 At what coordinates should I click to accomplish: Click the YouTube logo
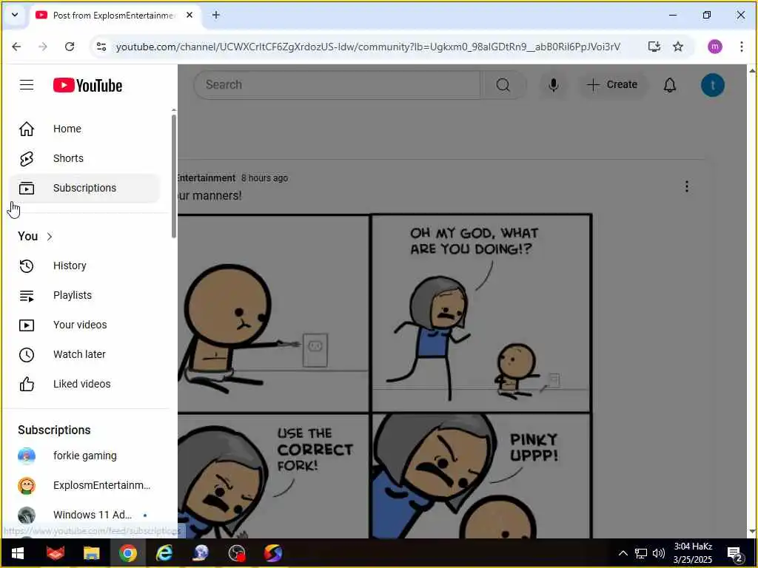coord(87,86)
